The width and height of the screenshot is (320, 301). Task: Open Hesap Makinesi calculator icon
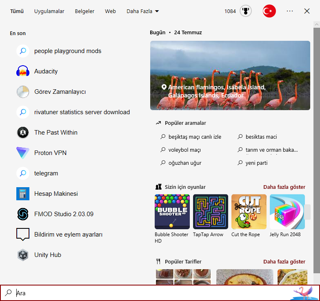[x=23, y=194]
